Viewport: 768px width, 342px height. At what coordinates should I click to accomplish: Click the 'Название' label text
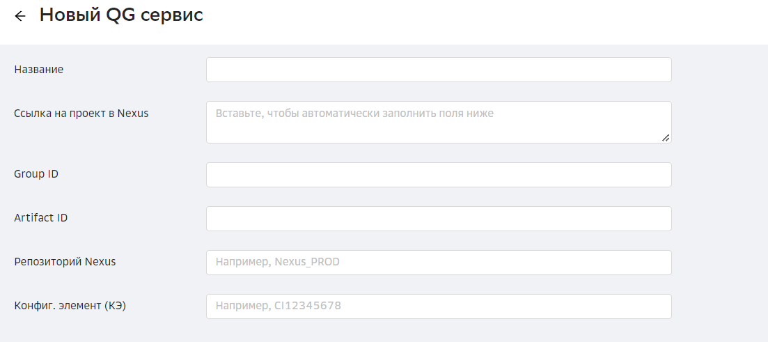click(39, 70)
